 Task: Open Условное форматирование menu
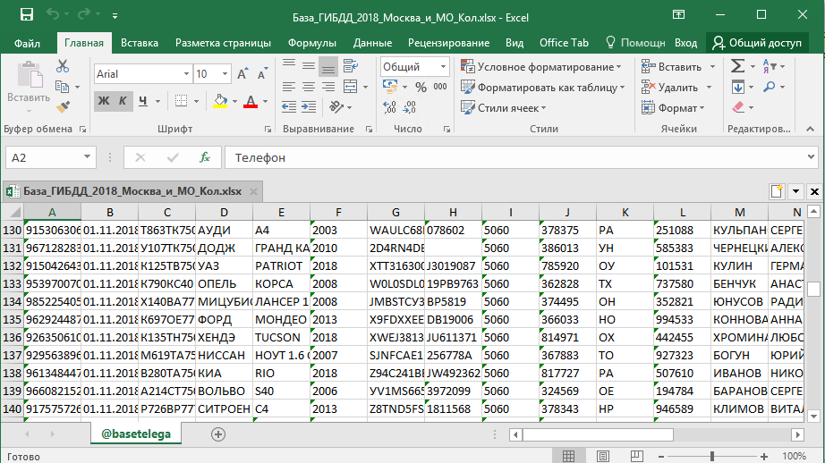click(541, 67)
